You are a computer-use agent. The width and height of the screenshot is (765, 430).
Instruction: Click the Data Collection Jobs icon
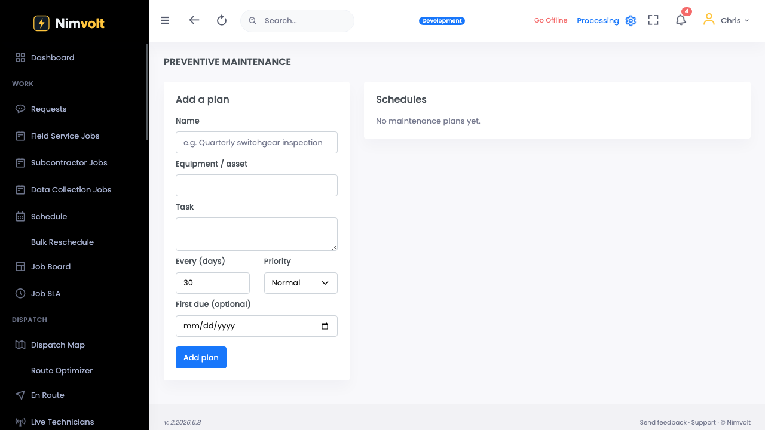pyautogui.click(x=20, y=189)
